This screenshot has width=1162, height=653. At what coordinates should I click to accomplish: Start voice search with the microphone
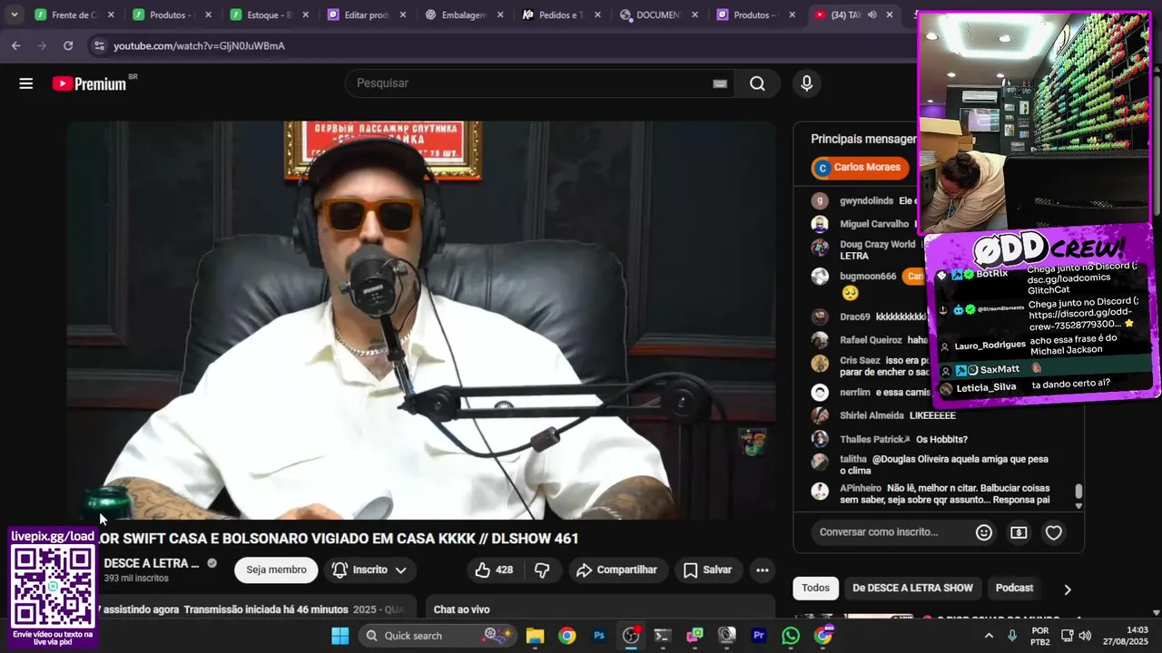click(806, 83)
